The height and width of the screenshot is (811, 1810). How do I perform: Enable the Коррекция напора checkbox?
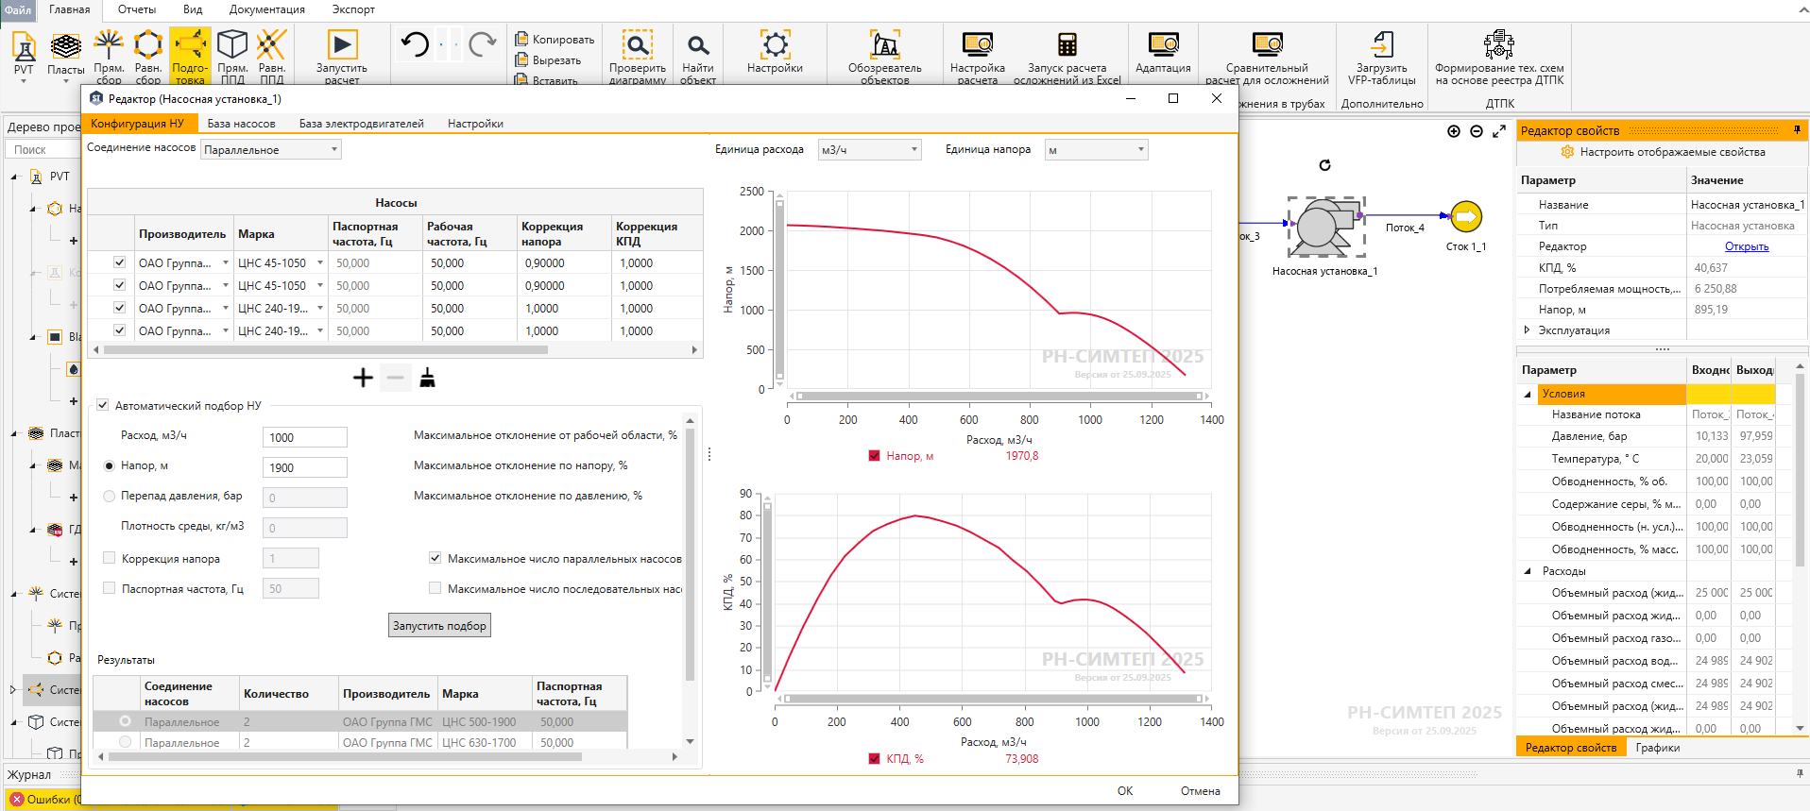coord(110,558)
